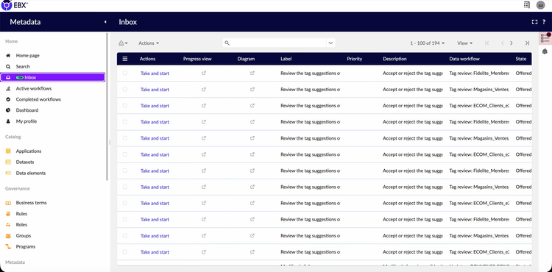
Task: Open the Home page sidebar item
Action: (x=27, y=56)
